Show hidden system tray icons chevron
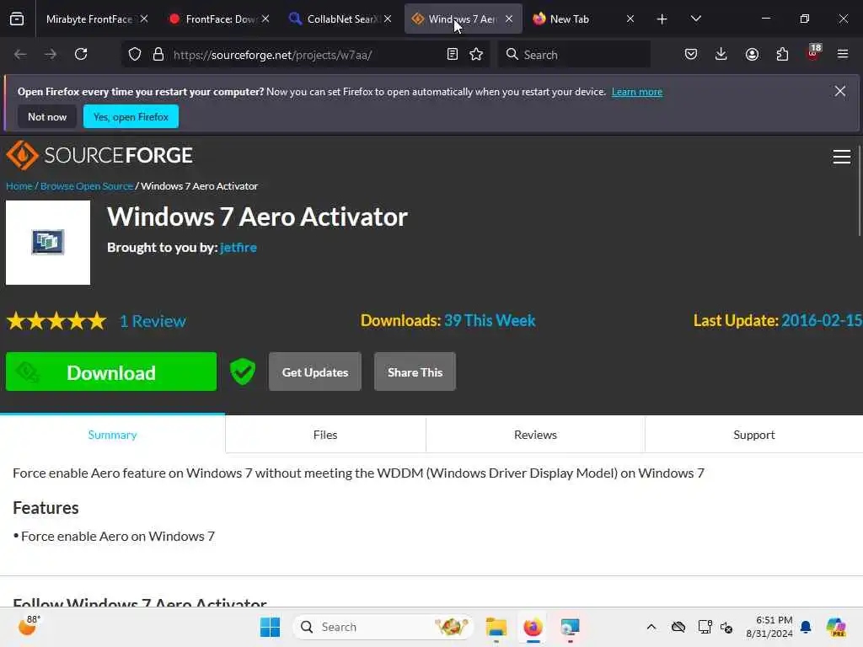863x647 pixels. point(651,627)
